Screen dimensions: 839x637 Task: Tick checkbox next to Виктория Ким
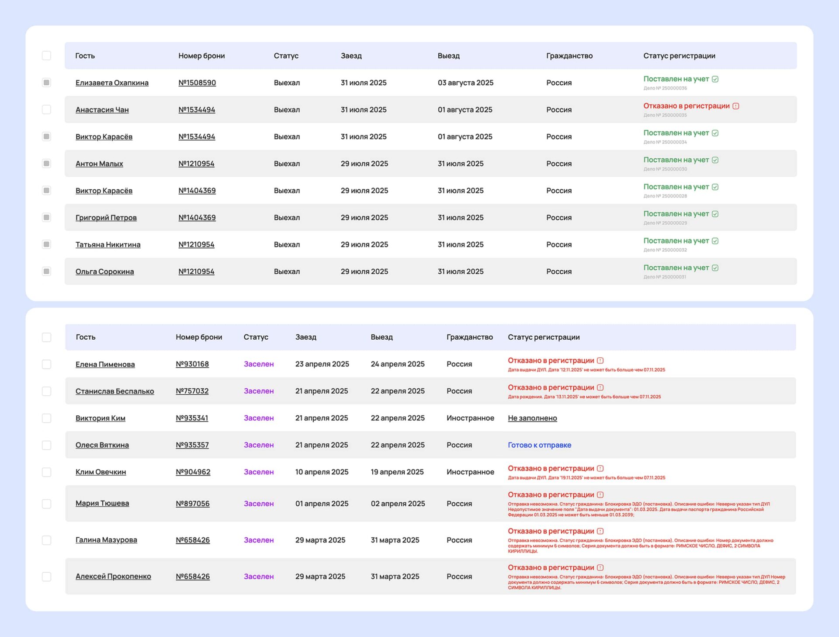tap(46, 418)
